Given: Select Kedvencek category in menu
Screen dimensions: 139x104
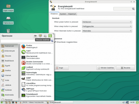Looking at the screenshot, I should tap(9, 46).
